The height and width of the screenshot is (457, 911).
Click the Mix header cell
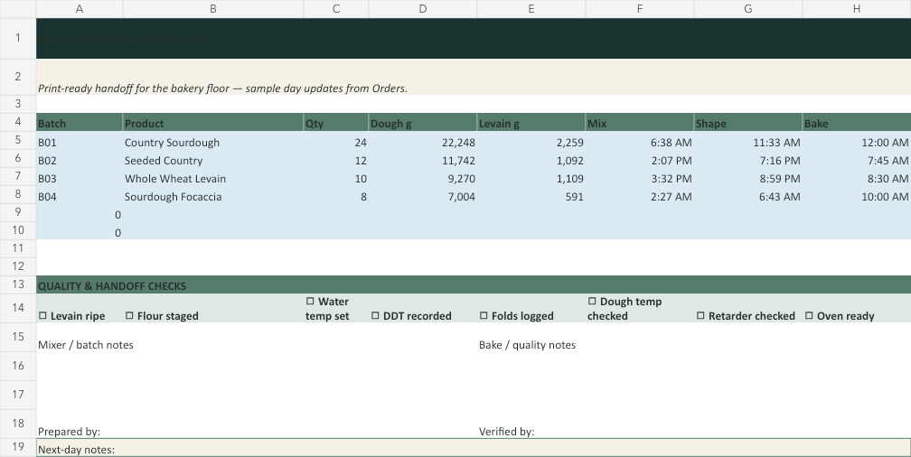pyautogui.click(x=640, y=122)
